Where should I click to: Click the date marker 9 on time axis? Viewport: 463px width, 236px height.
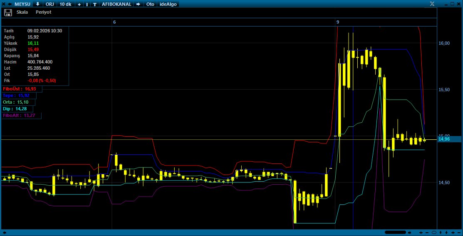pyautogui.click(x=338, y=22)
